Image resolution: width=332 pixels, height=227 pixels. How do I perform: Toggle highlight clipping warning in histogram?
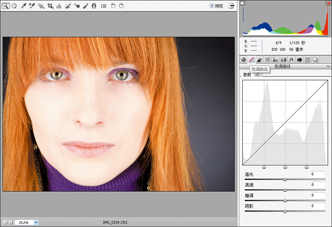click(x=328, y=3)
